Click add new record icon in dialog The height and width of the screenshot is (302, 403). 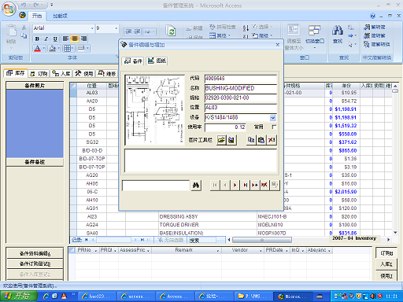click(x=255, y=185)
